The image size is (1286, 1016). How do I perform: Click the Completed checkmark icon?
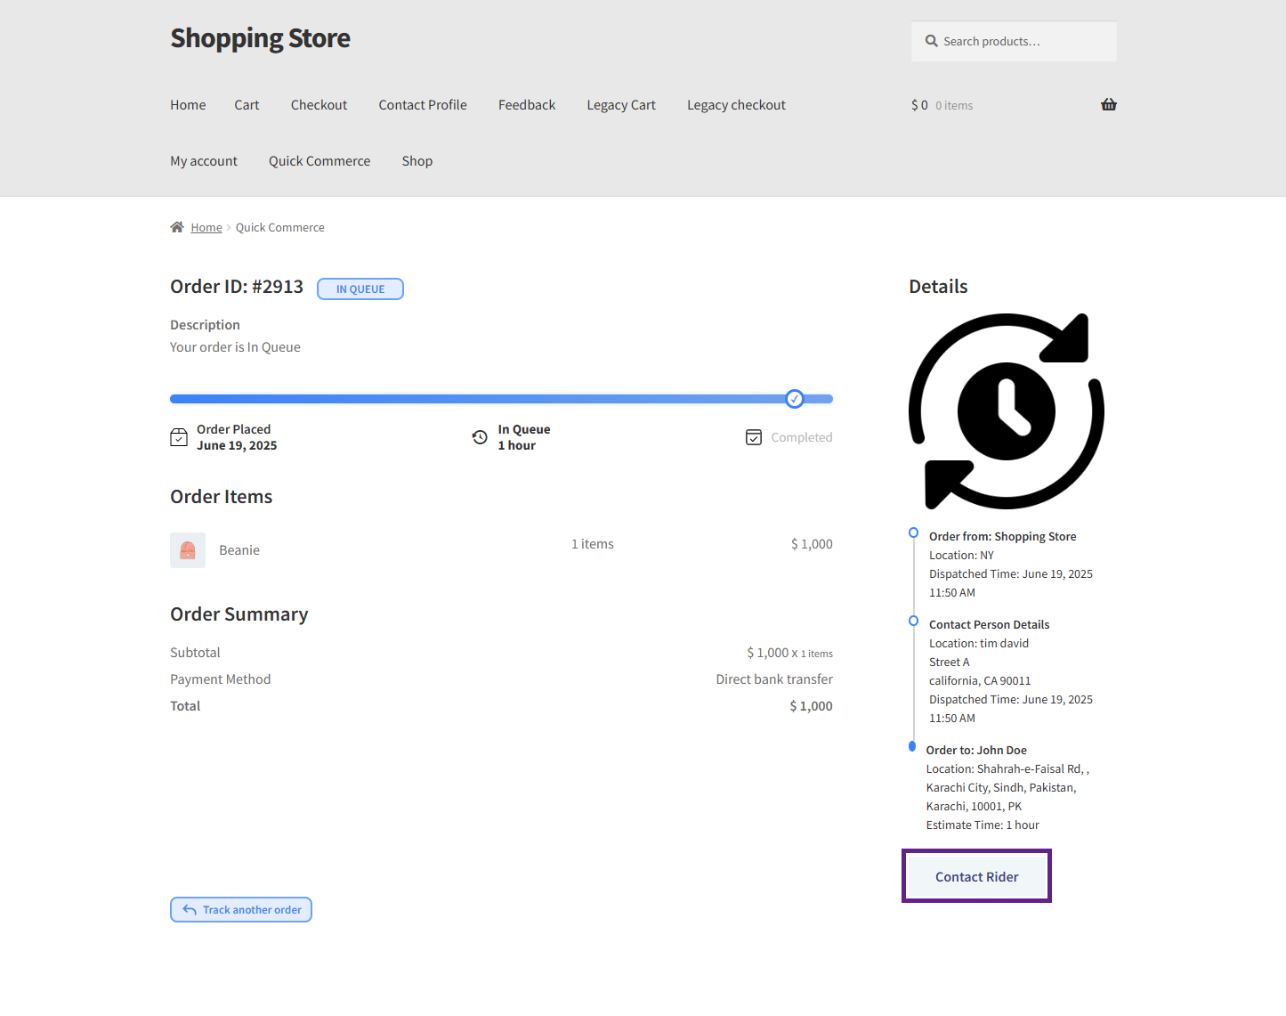coord(754,437)
